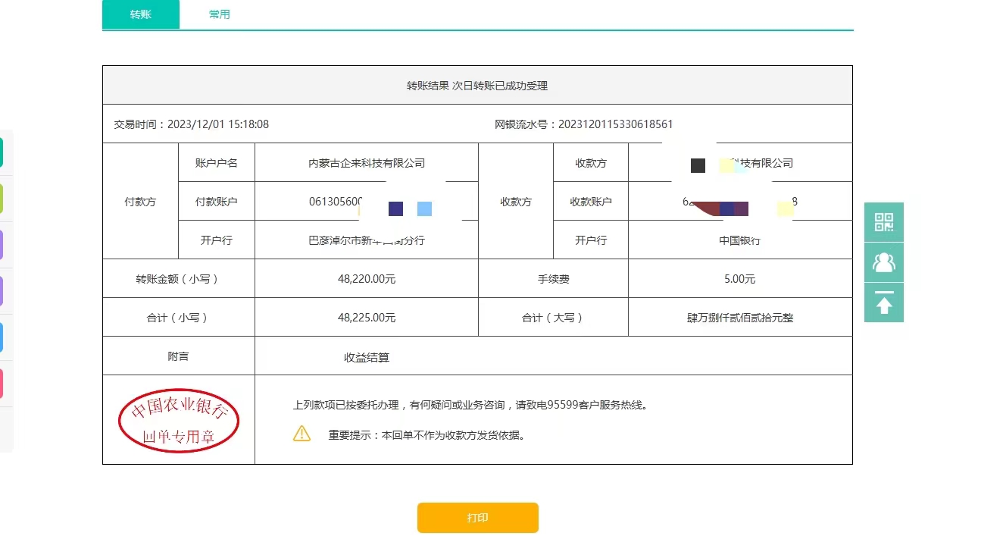Click the 收益结算 remark text
Viewport: 981px width, 536px height.
tap(367, 357)
